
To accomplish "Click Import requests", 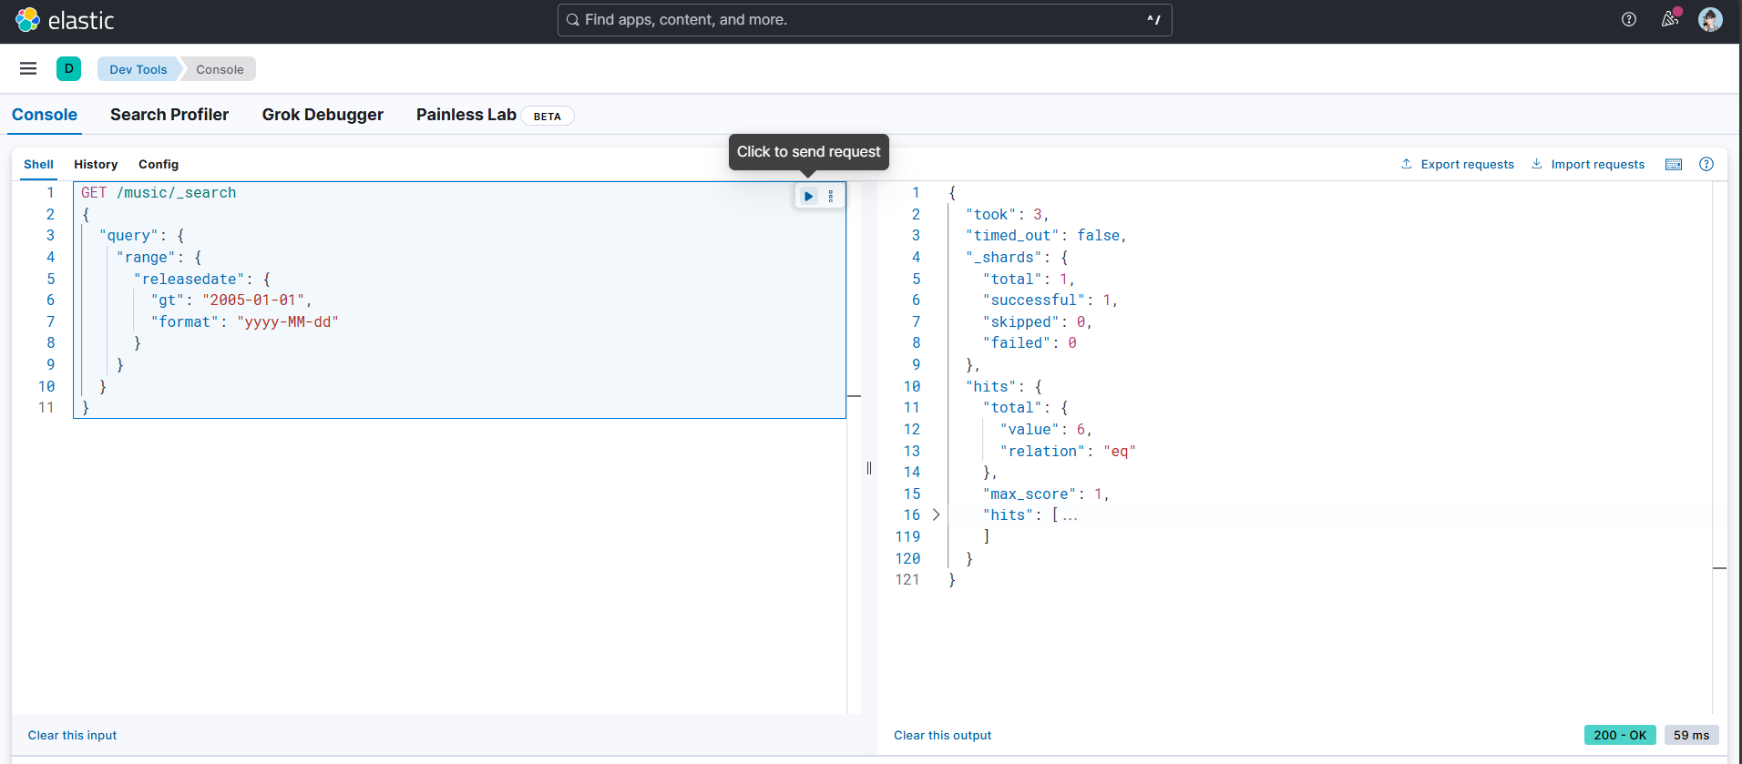I will (x=1588, y=164).
